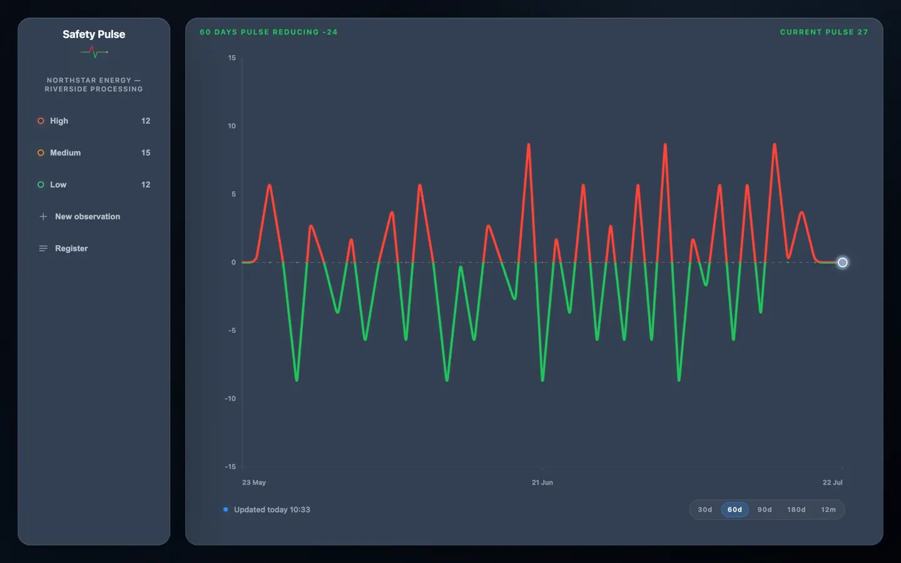901x563 pixels.
Task: Click the Low count value 12
Action: (146, 185)
